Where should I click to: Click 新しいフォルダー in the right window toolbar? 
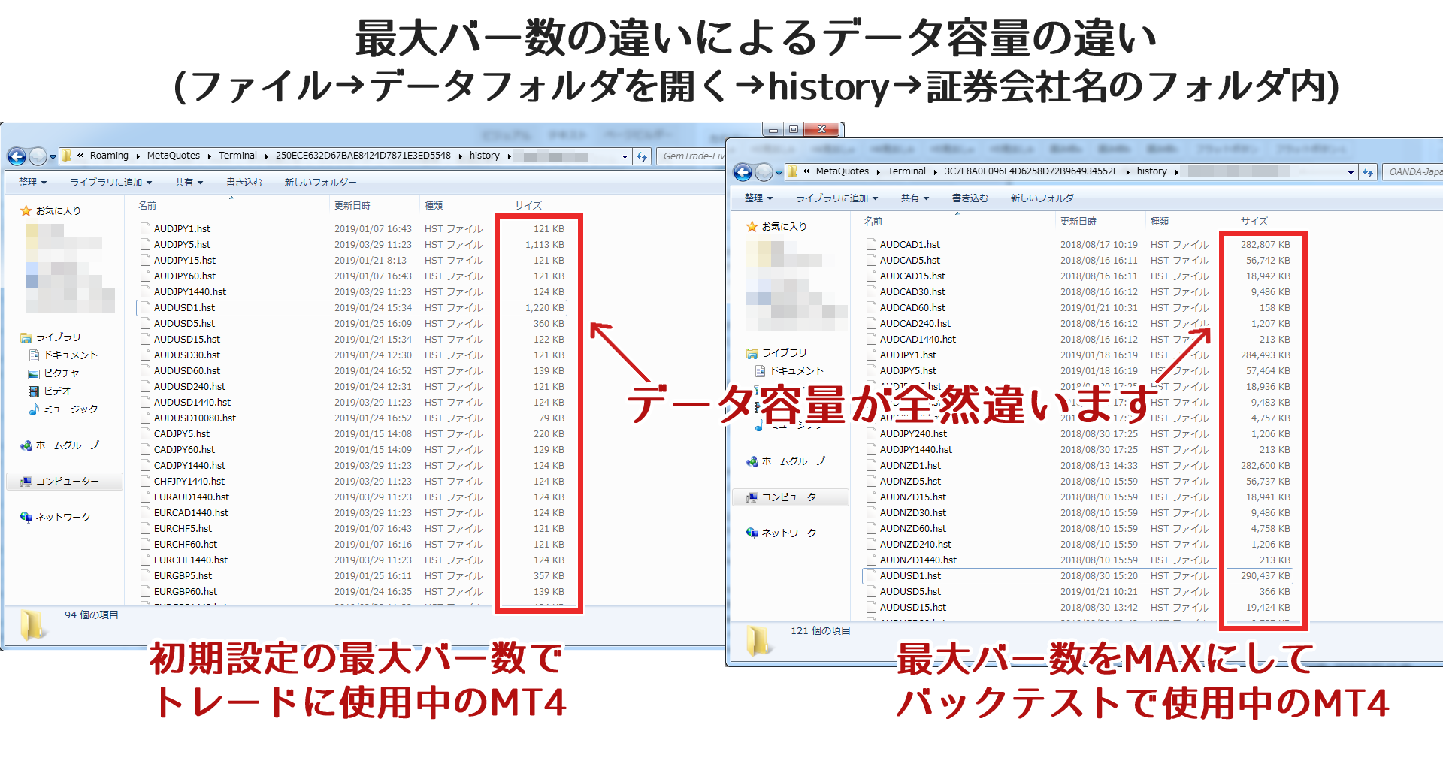coord(1046,198)
